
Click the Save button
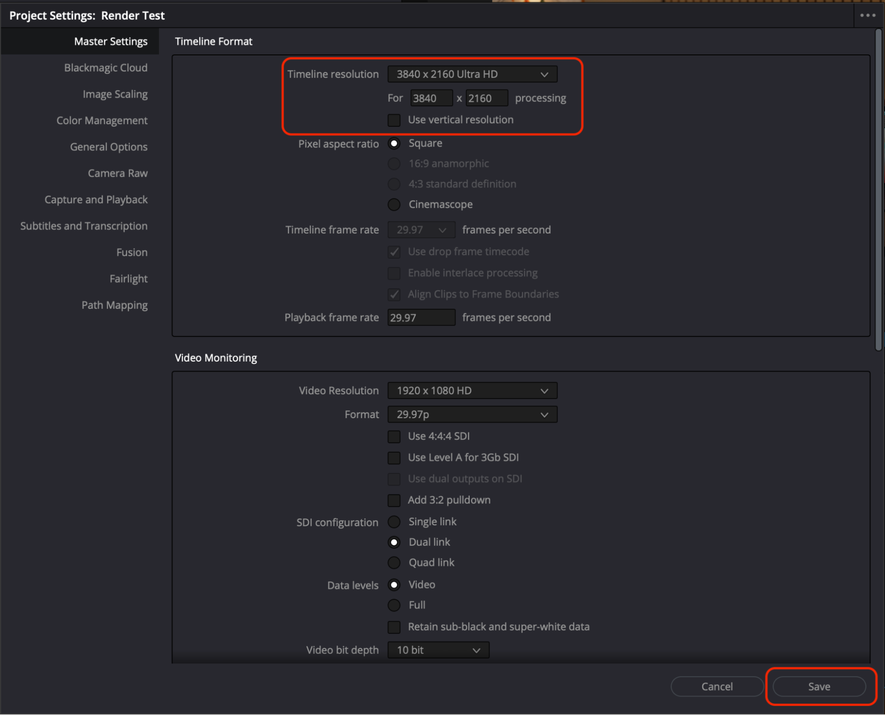819,687
